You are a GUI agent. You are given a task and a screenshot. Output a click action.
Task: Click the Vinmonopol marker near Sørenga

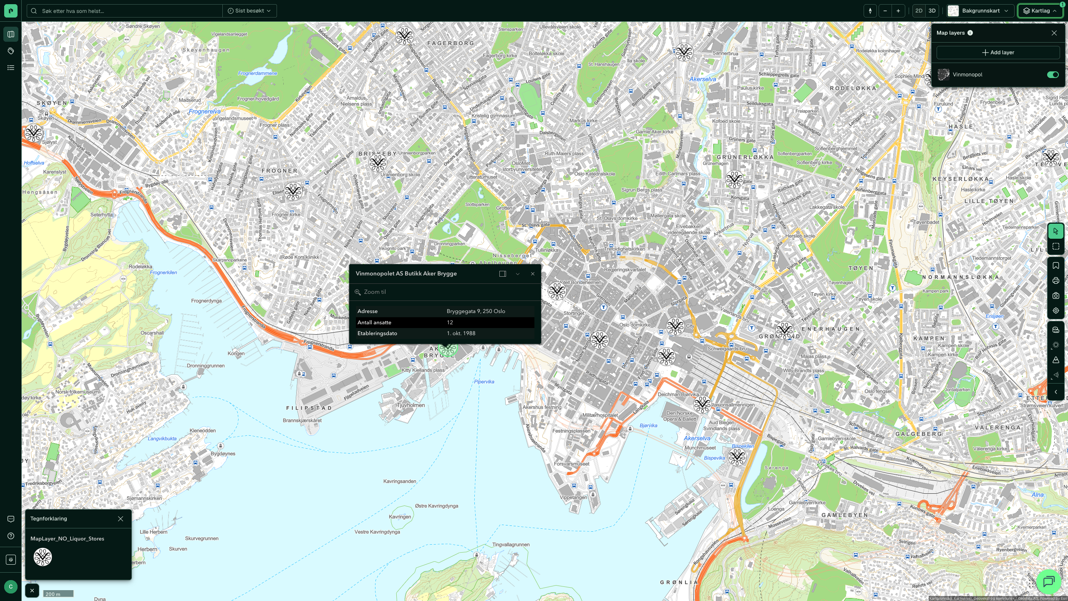[x=737, y=457]
